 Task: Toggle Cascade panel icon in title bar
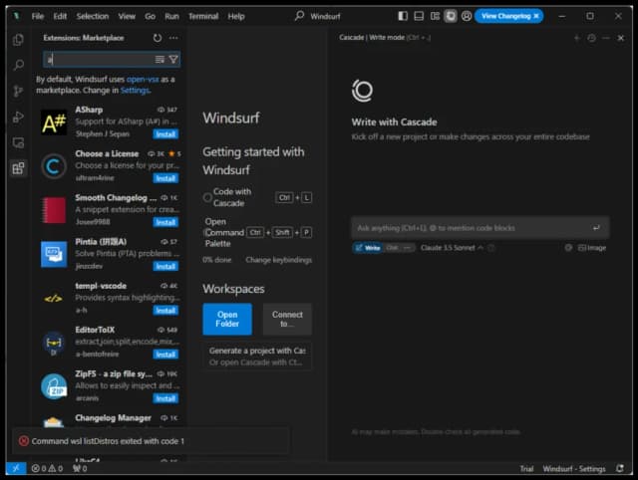(451, 16)
